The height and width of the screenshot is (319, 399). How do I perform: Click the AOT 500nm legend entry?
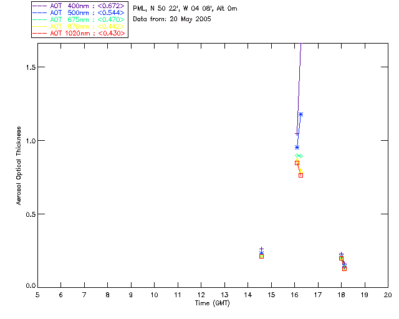(x=79, y=12)
